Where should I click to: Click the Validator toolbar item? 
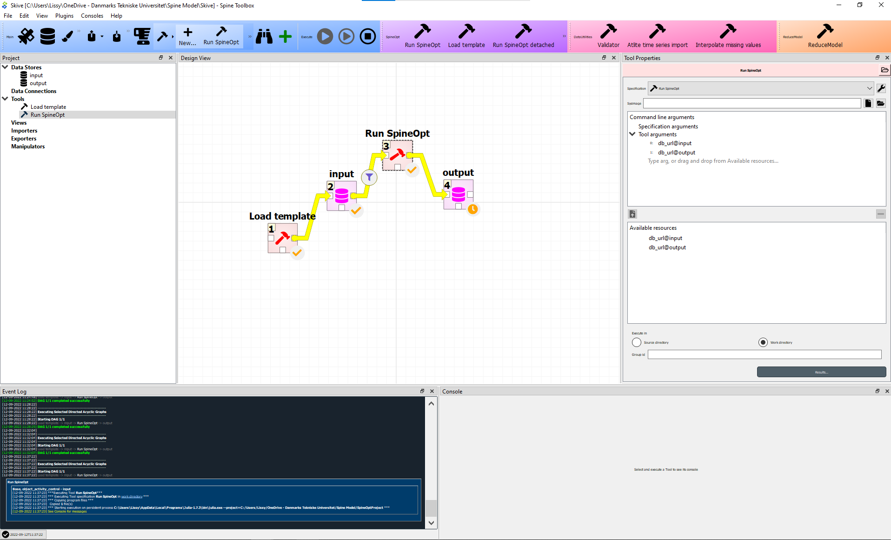point(608,36)
